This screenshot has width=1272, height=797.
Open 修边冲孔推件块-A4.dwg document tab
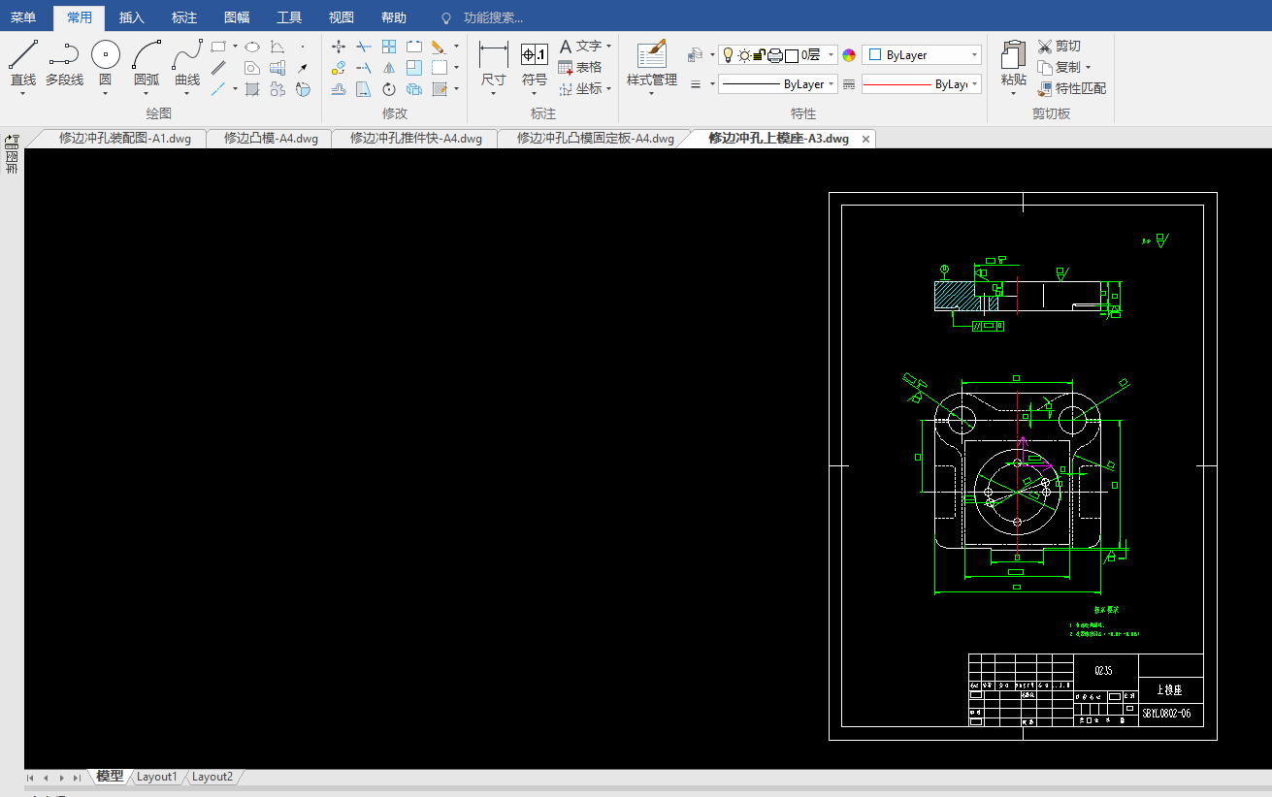pyautogui.click(x=416, y=139)
